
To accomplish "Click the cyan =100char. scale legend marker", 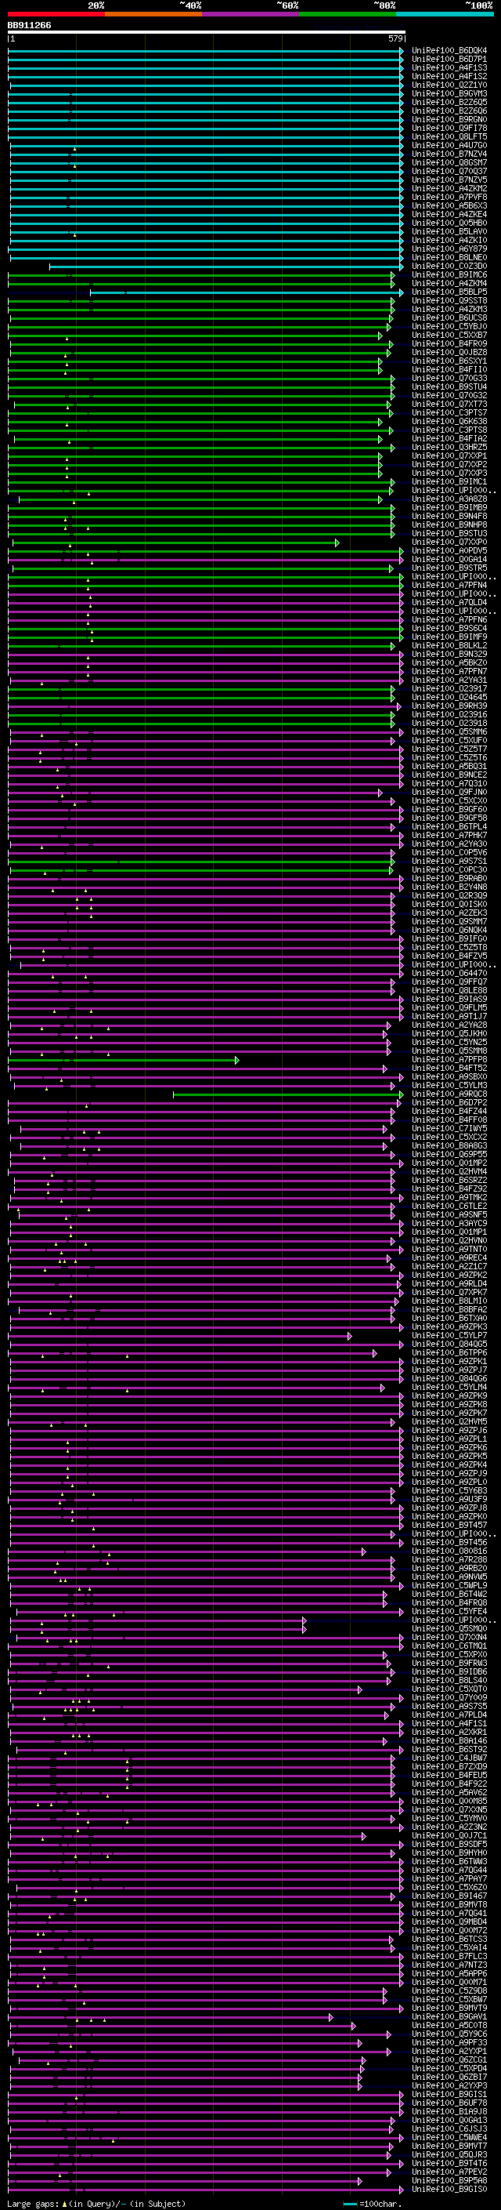I will coord(349,2203).
